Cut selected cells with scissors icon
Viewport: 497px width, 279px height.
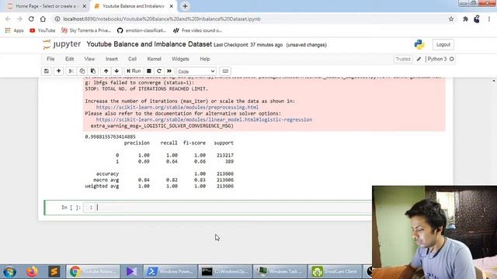point(71,71)
